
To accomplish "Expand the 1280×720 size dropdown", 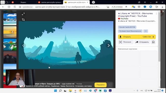I will 148,37.
